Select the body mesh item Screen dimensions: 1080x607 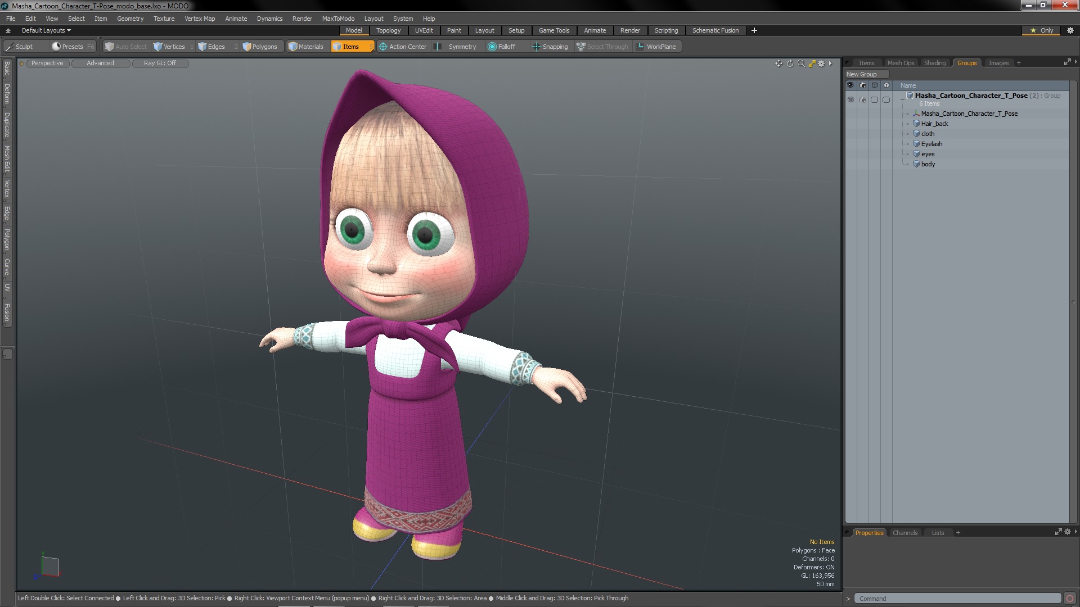click(x=928, y=164)
